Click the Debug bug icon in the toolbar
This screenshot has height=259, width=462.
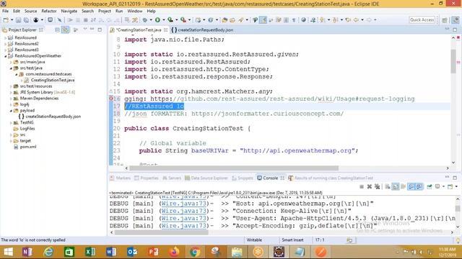tap(144, 20)
